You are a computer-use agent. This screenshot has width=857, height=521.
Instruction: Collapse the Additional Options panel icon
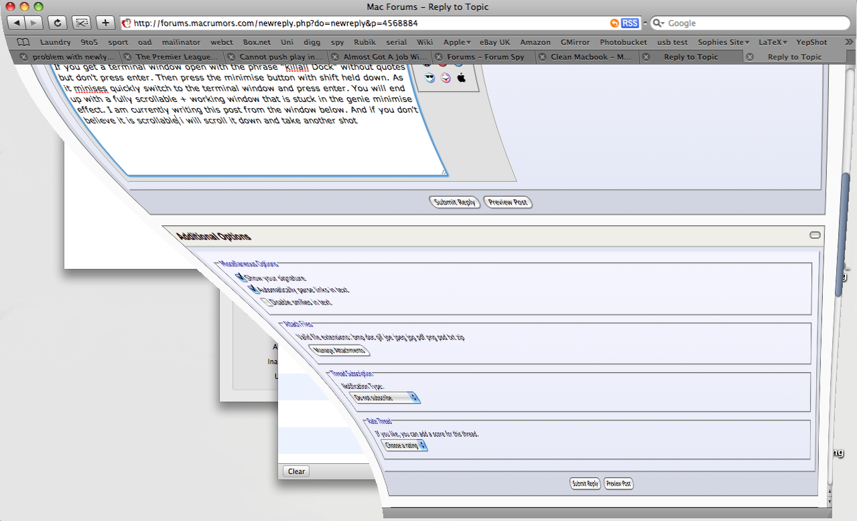point(815,235)
